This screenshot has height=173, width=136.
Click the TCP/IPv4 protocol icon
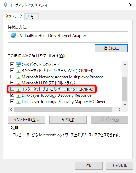[x=18, y=71]
